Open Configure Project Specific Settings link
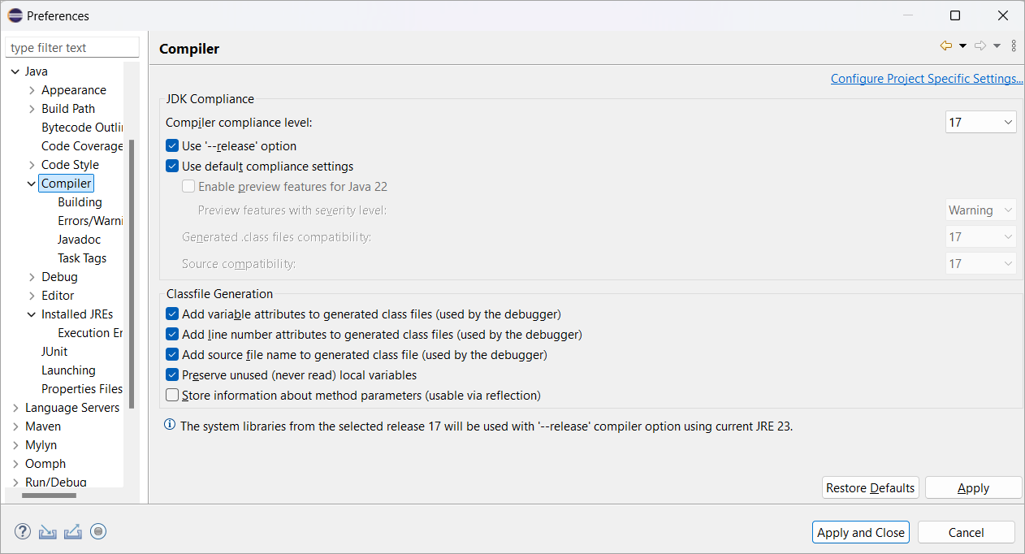 point(927,79)
